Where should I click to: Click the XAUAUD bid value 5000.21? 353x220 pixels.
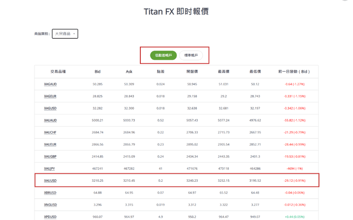click(x=98, y=120)
